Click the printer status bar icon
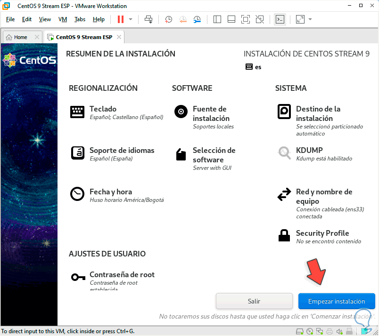 pyautogui.click(x=330, y=331)
